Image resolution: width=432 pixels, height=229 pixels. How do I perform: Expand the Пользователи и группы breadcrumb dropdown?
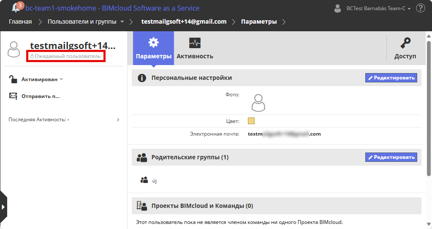click(122, 22)
